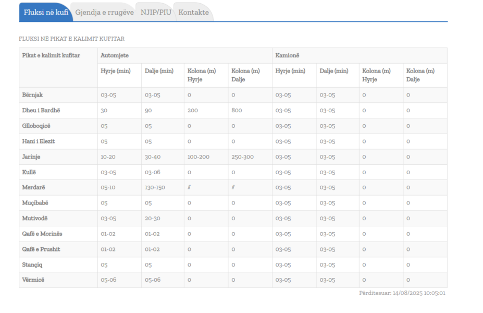Viewport: 483px width, 313px height.
Task: Go to the Kontakte tab
Action: [193, 13]
